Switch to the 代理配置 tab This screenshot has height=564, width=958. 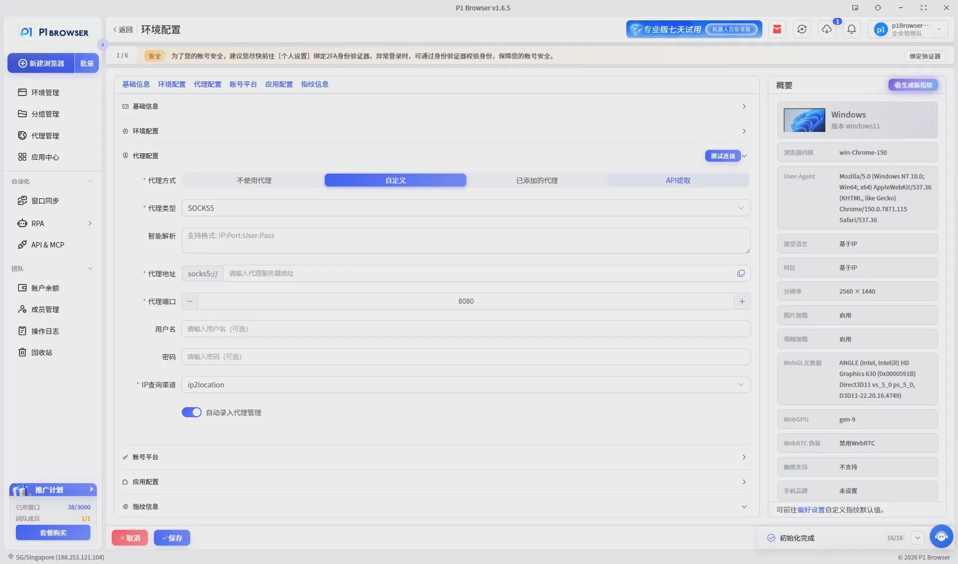tap(207, 84)
